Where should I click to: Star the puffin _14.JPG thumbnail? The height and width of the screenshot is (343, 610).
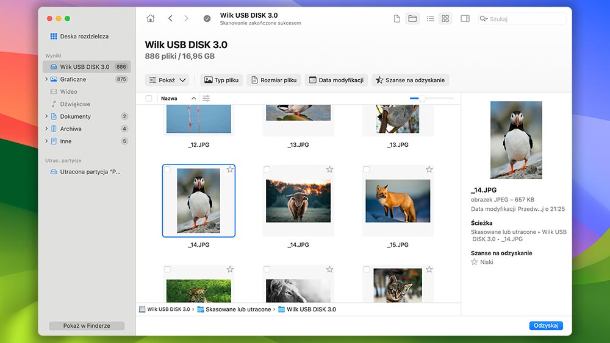(230, 169)
